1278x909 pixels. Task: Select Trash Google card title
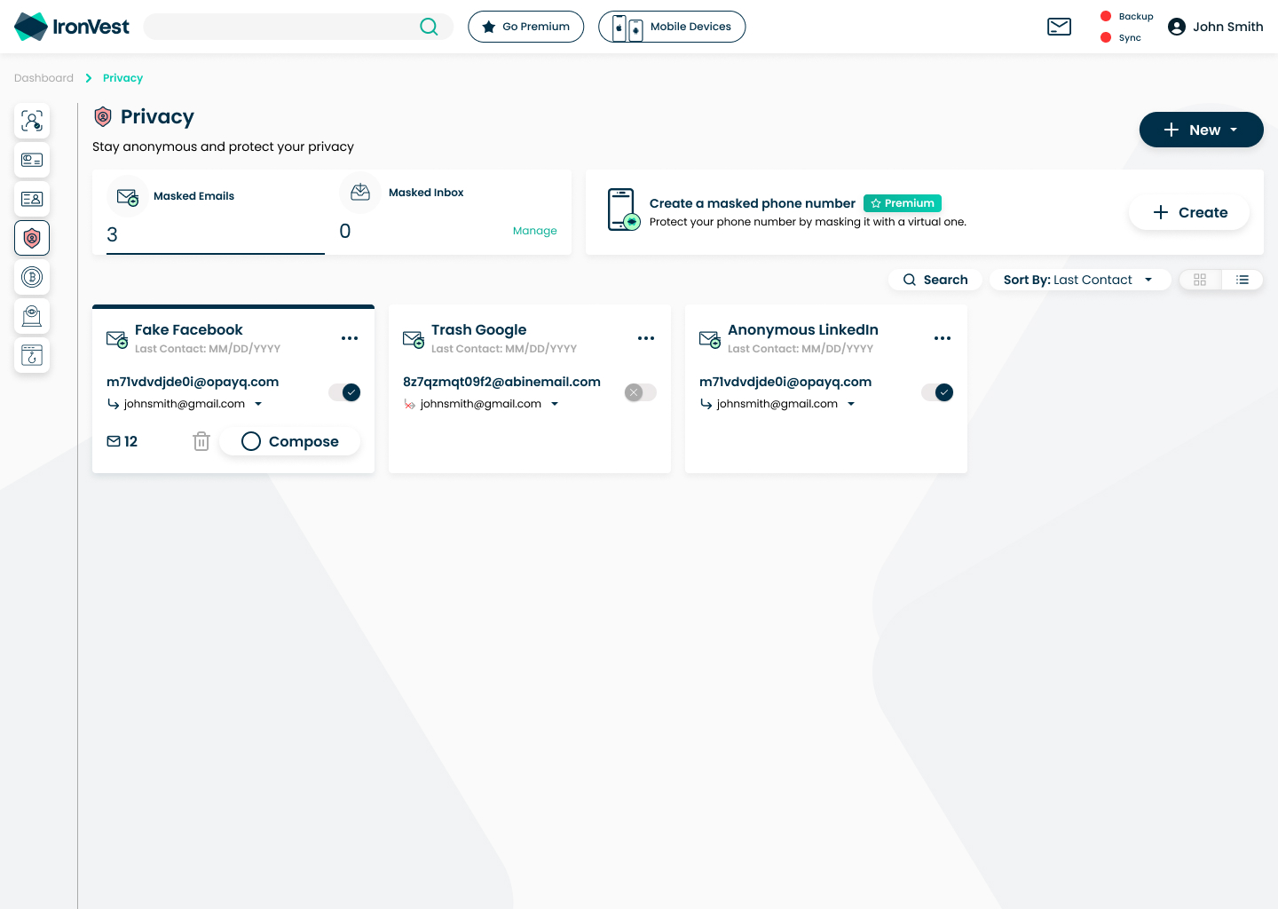(x=479, y=329)
